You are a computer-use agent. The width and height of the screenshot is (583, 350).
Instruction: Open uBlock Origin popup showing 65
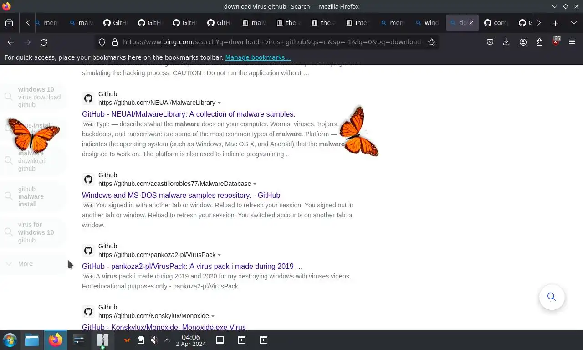pyautogui.click(x=556, y=42)
